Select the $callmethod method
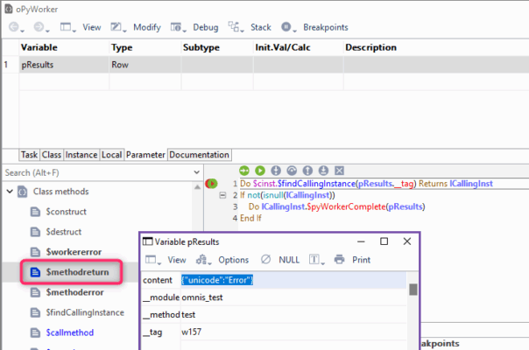Screen dimensions: 529x350 tap(72, 332)
